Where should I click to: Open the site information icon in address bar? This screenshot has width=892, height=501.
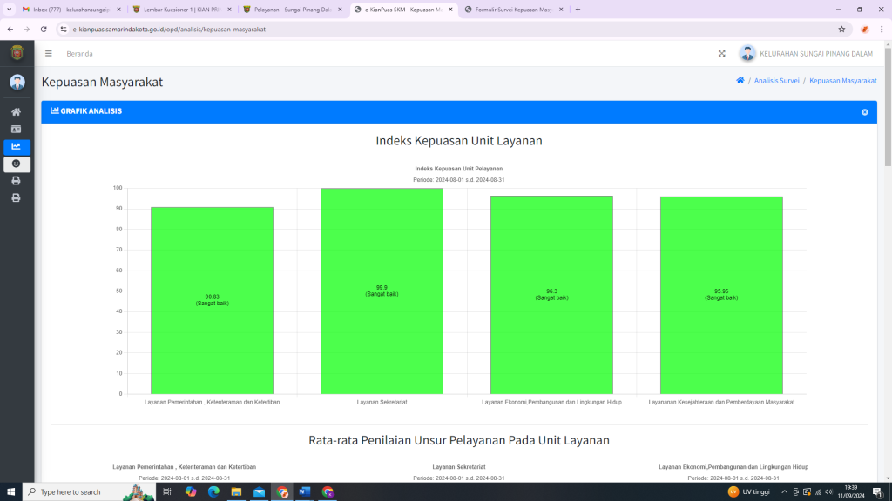[x=64, y=30]
